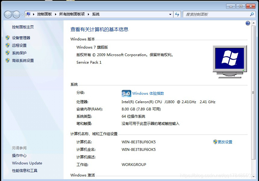The height and width of the screenshot is (181, 259).
Task: Click the vertical scrollbar thumb
Action: [253, 93]
